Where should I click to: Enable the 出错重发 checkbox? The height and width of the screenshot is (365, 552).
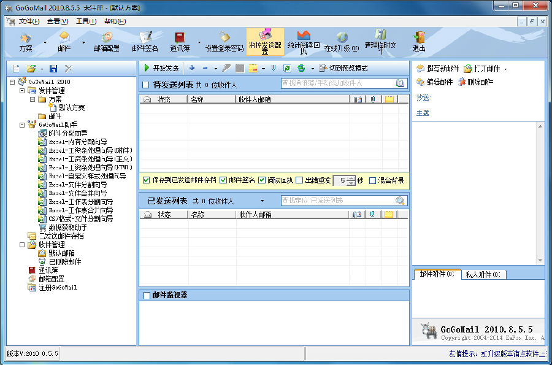(299, 180)
